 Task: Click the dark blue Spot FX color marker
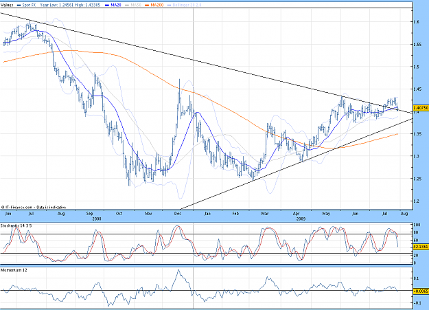[x=19, y=5]
